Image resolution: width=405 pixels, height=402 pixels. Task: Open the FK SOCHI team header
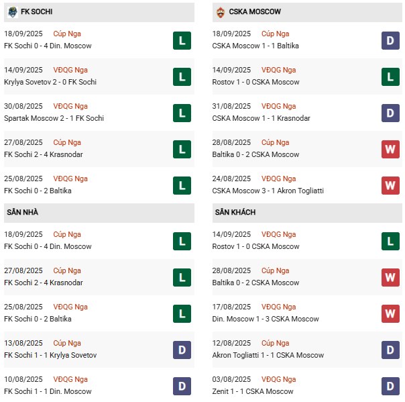click(99, 12)
